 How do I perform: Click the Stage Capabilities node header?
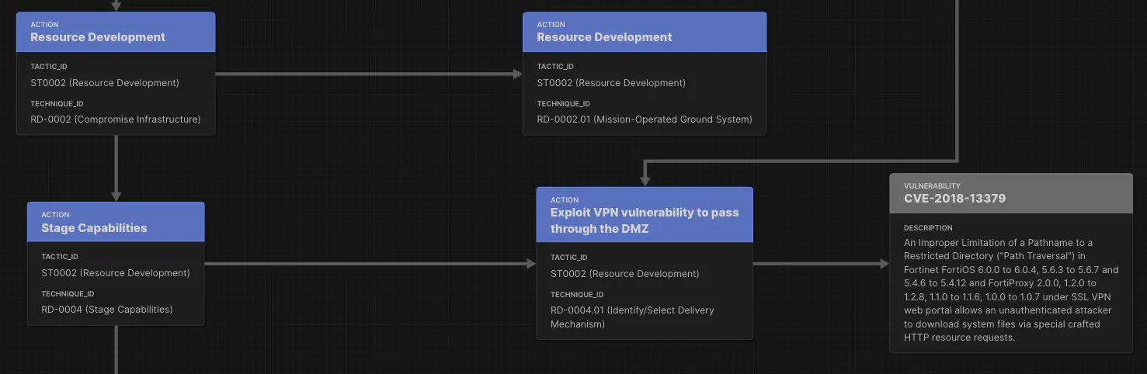(x=116, y=222)
